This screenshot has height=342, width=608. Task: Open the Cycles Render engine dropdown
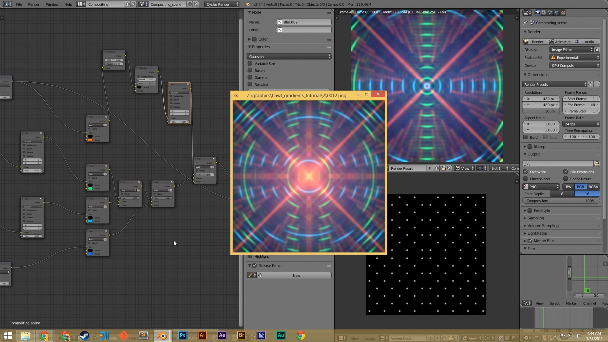click(222, 4)
